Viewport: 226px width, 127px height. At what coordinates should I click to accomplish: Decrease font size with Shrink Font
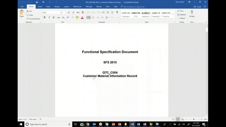click(x=73, y=13)
